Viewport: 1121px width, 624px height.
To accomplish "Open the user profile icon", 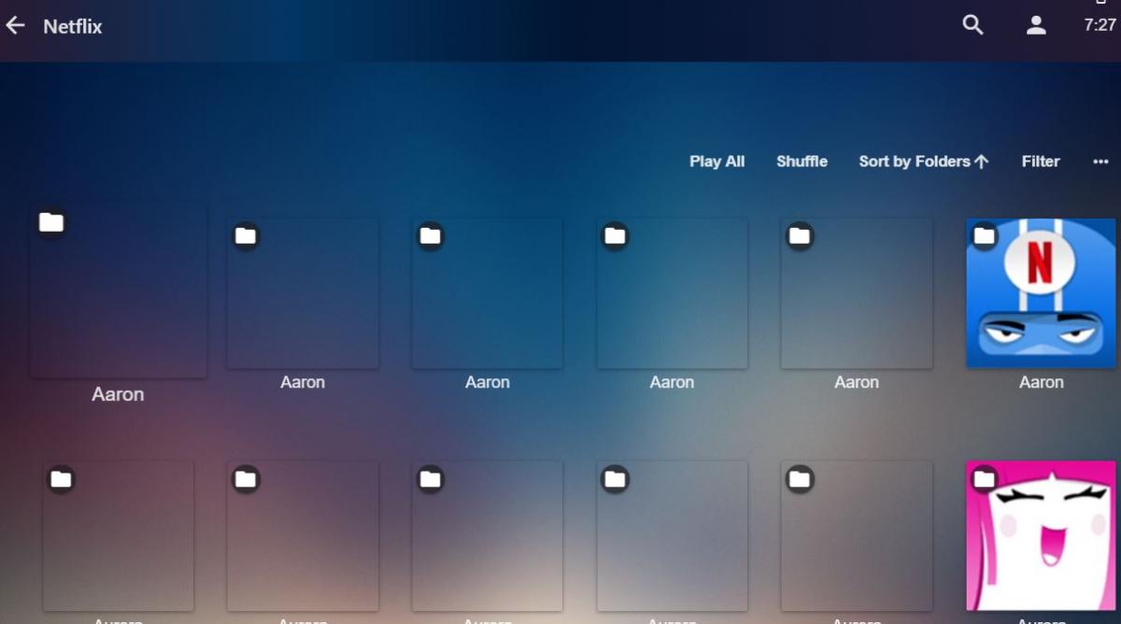I will point(1036,26).
